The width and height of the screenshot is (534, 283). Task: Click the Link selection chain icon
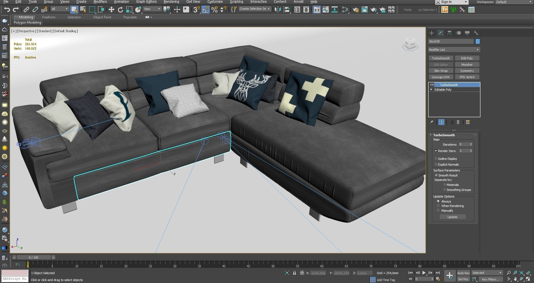pyautogui.click(x=26, y=10)
